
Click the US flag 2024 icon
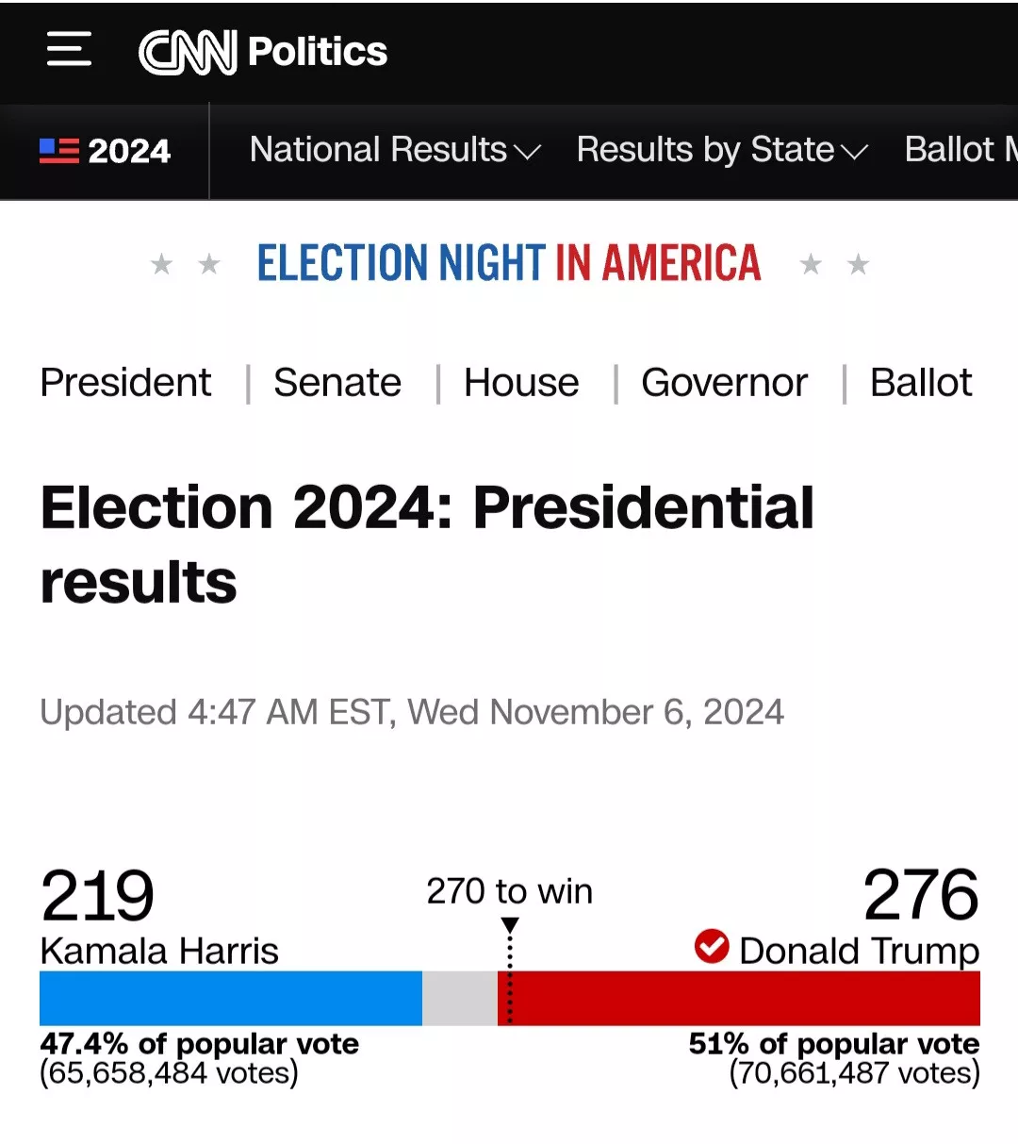[59, 151]
